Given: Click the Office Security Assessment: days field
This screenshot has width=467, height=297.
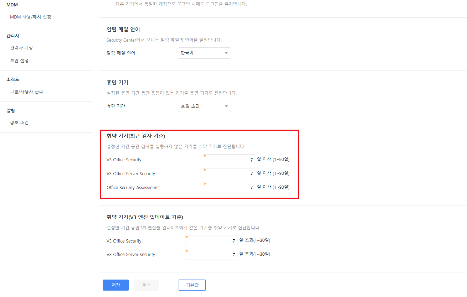Looking at the screenshot, I should pos(229,188).
